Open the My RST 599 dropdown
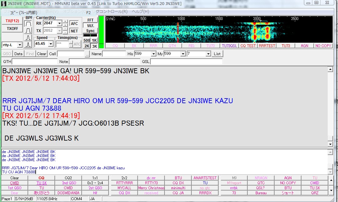The width and height of the screenshot is (338, 202). click(183, 54)
